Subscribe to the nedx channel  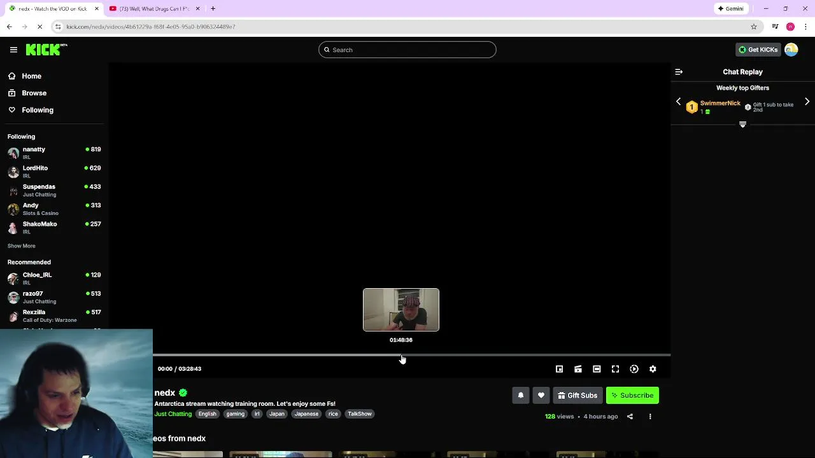pos(632,396)
